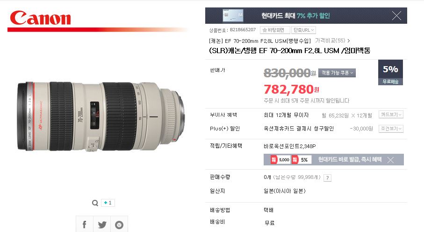The image size is (424, 232).
Task: Close the 현대카드 7% discount banner
Action: [x=396, y=16]
